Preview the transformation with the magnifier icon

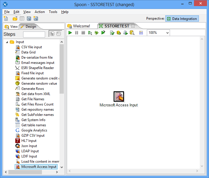[x=90, y=33]
